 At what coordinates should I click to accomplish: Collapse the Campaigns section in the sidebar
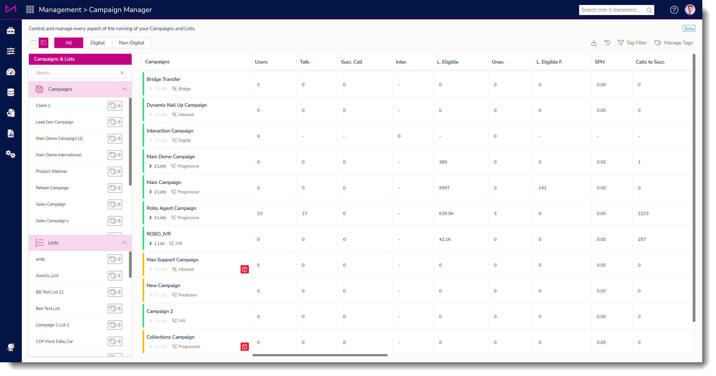click(x=124, y=89)
